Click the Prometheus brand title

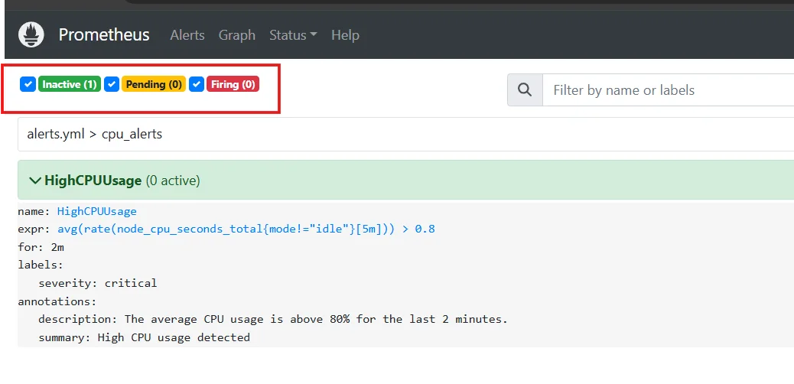[x=104, y=35]
